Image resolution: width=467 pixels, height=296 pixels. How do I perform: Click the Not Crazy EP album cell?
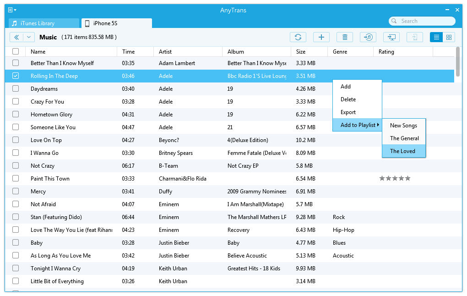pos(243,166)
